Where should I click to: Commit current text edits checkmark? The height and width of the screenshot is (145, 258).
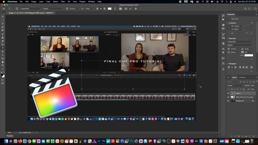[x=130, y=9]
